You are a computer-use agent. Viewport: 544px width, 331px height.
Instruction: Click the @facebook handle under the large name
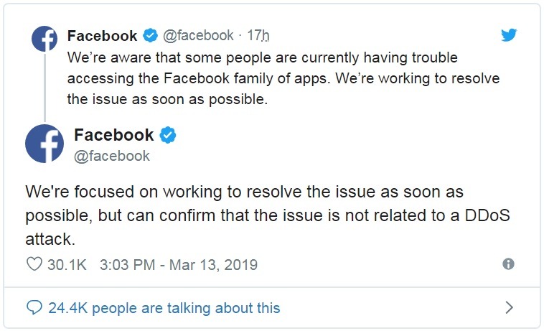112,156
